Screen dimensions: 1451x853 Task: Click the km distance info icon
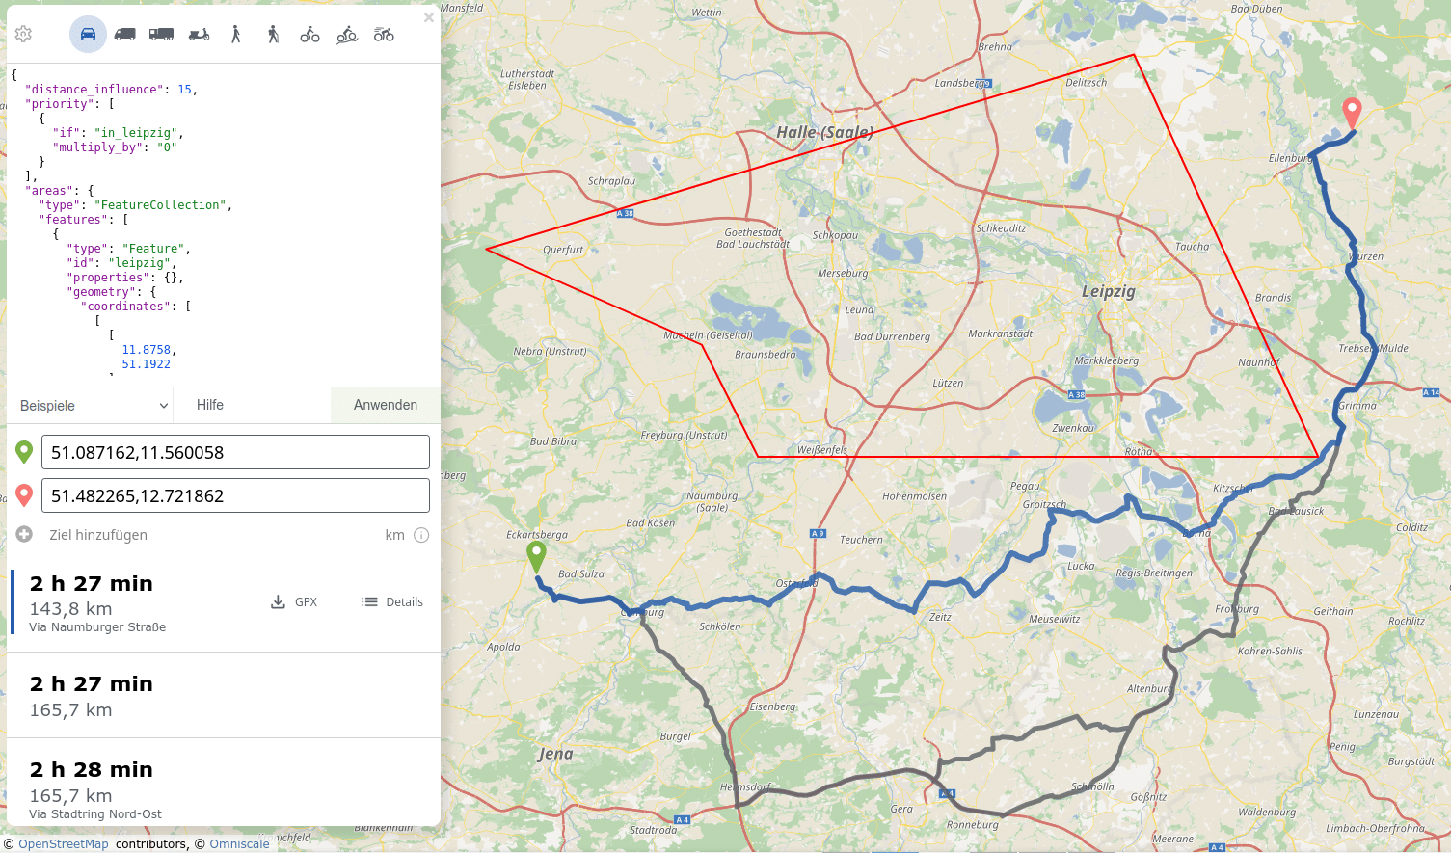[x=421, y=535]
